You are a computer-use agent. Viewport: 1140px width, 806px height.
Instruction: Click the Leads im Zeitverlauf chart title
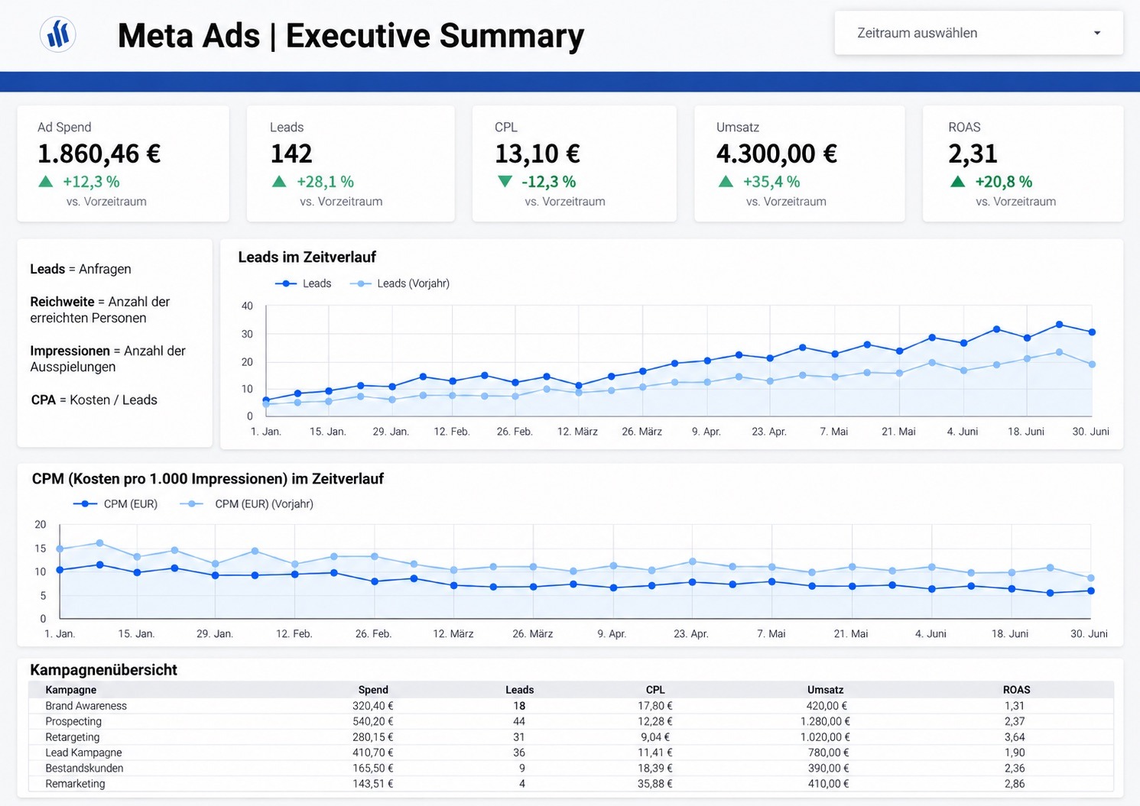point(307,257)
